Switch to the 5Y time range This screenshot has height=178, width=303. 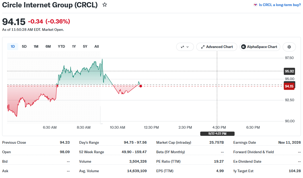85,46
